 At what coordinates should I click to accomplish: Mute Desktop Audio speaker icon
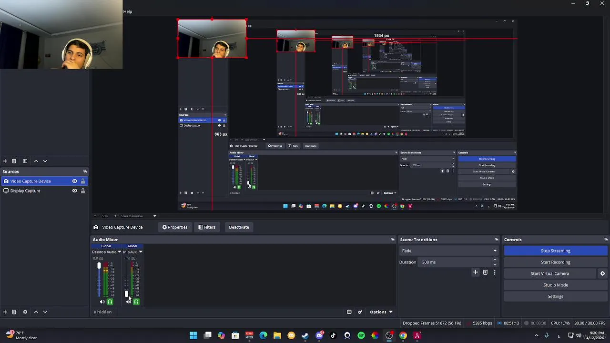point(102,302)
